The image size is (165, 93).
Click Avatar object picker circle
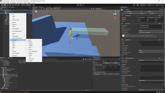[x=163, y=27]
